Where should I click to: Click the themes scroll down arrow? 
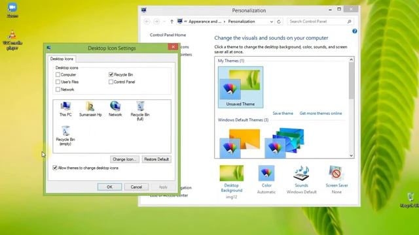click(351, 155)
